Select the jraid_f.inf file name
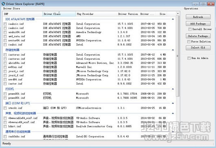 [x=16, y=75]
